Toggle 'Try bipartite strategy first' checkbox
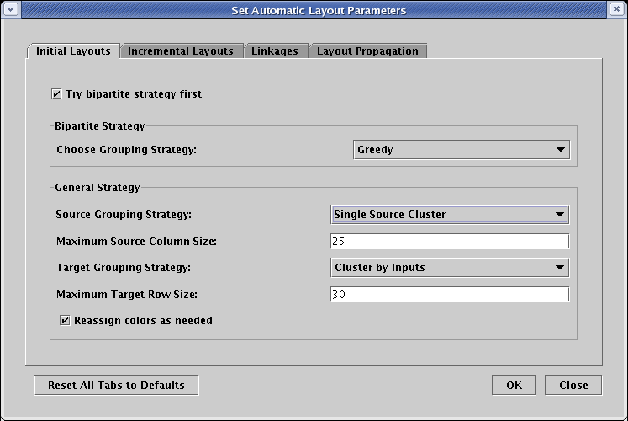The image size is (628, 421). tap(57, 94)
